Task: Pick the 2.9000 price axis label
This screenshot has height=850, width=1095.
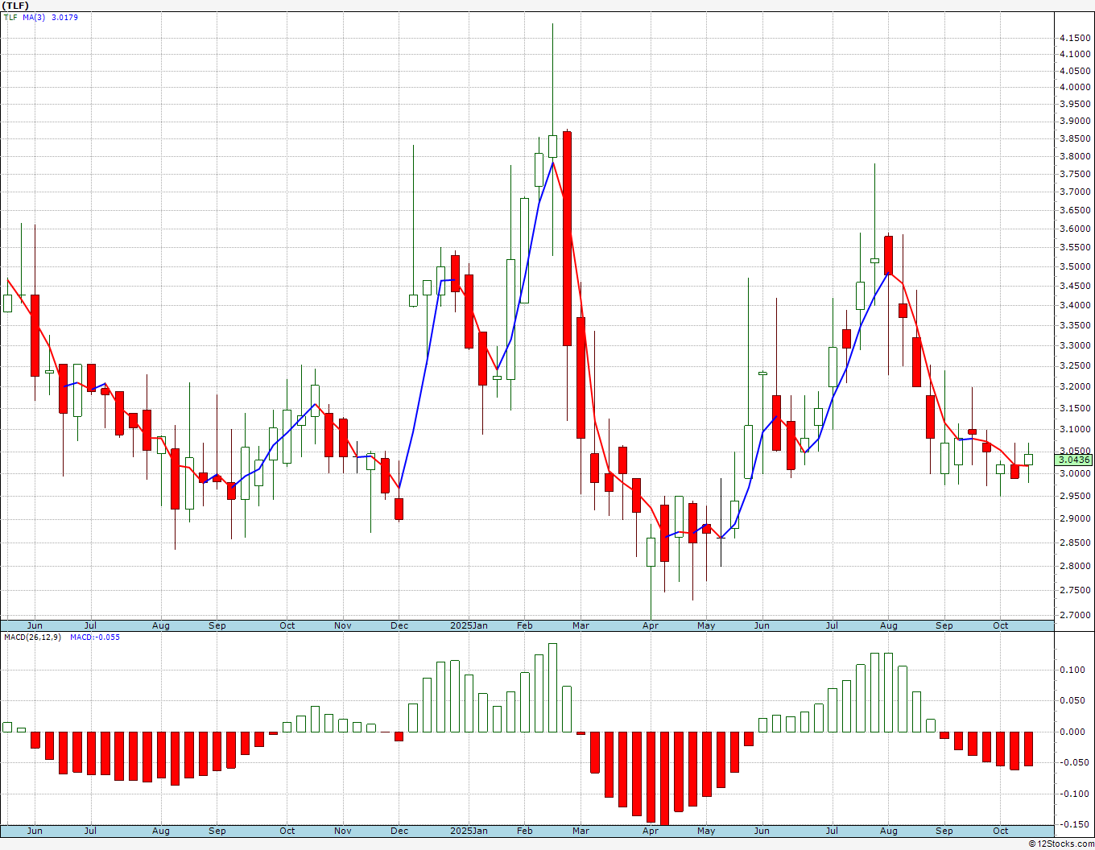Action: pos(1076,519)
